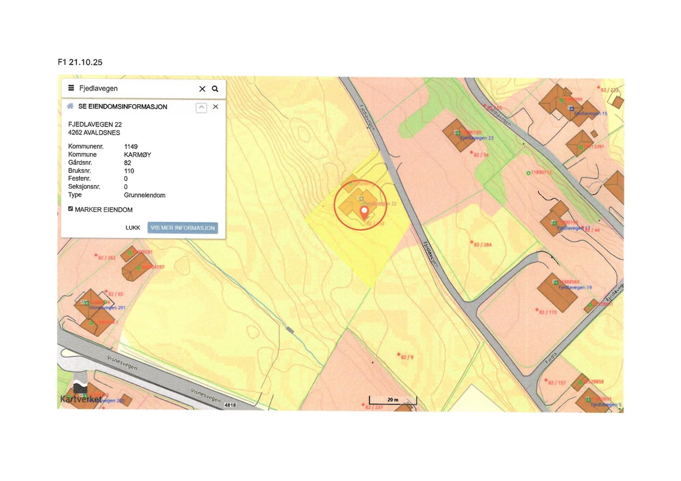Select green address point at Fjedlavegen 23
The height and width of the screenshot is (481, 681).
click(x=457, y=133)
